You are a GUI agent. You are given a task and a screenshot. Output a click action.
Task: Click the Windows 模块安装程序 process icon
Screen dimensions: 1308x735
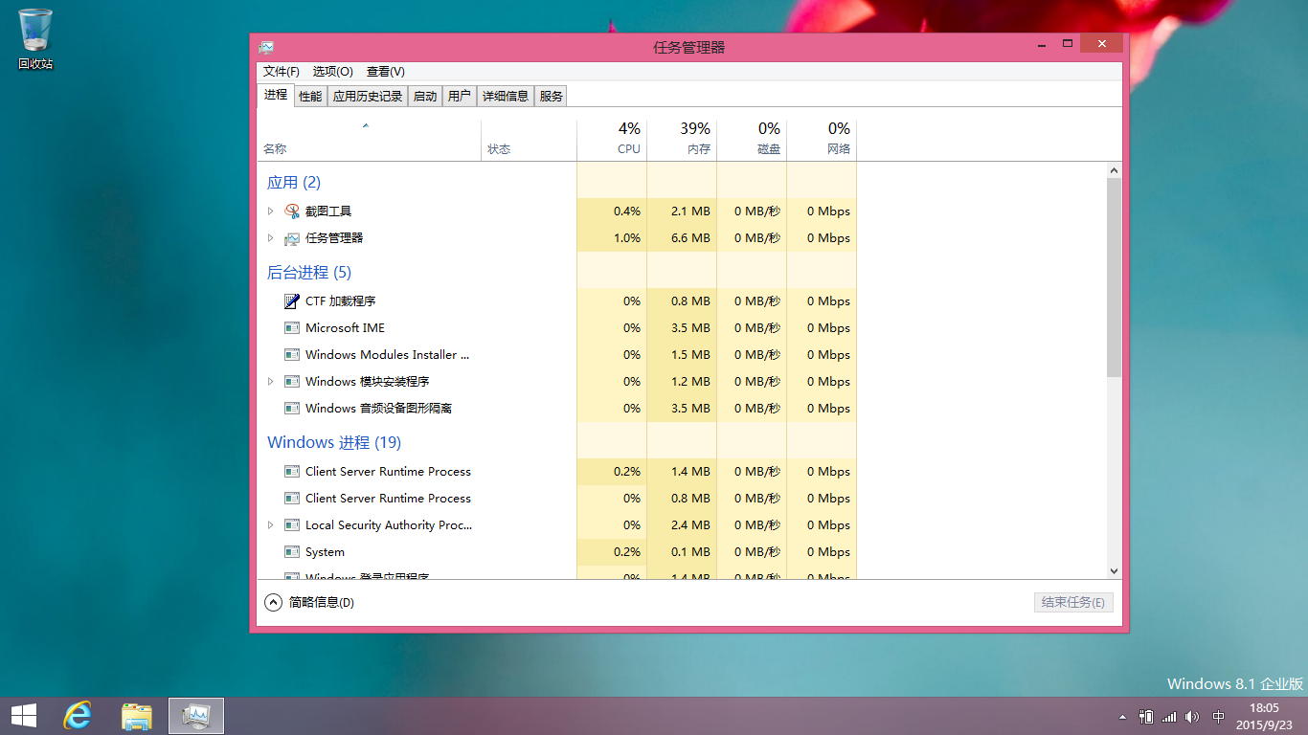pos(292,382)
